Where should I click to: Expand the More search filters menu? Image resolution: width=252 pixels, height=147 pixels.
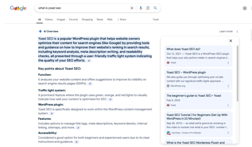[122, 20]
